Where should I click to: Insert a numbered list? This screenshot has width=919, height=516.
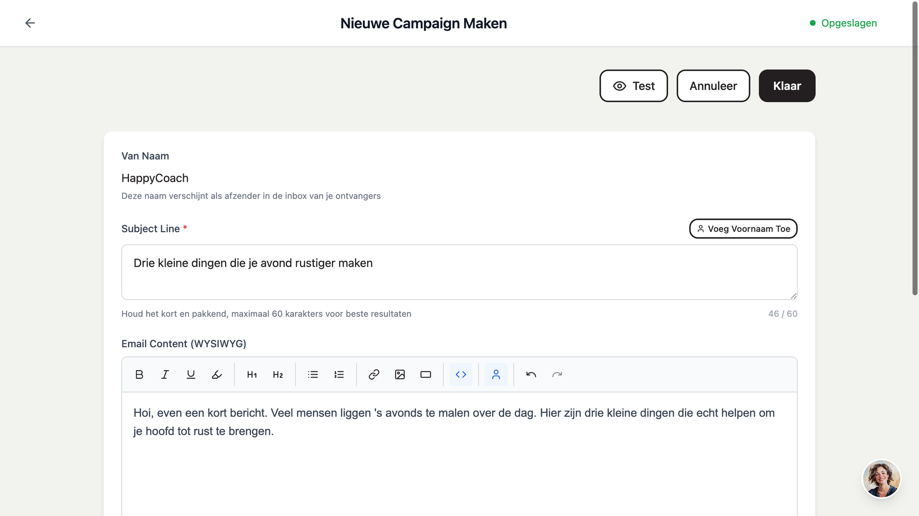[x=339, y=375]
